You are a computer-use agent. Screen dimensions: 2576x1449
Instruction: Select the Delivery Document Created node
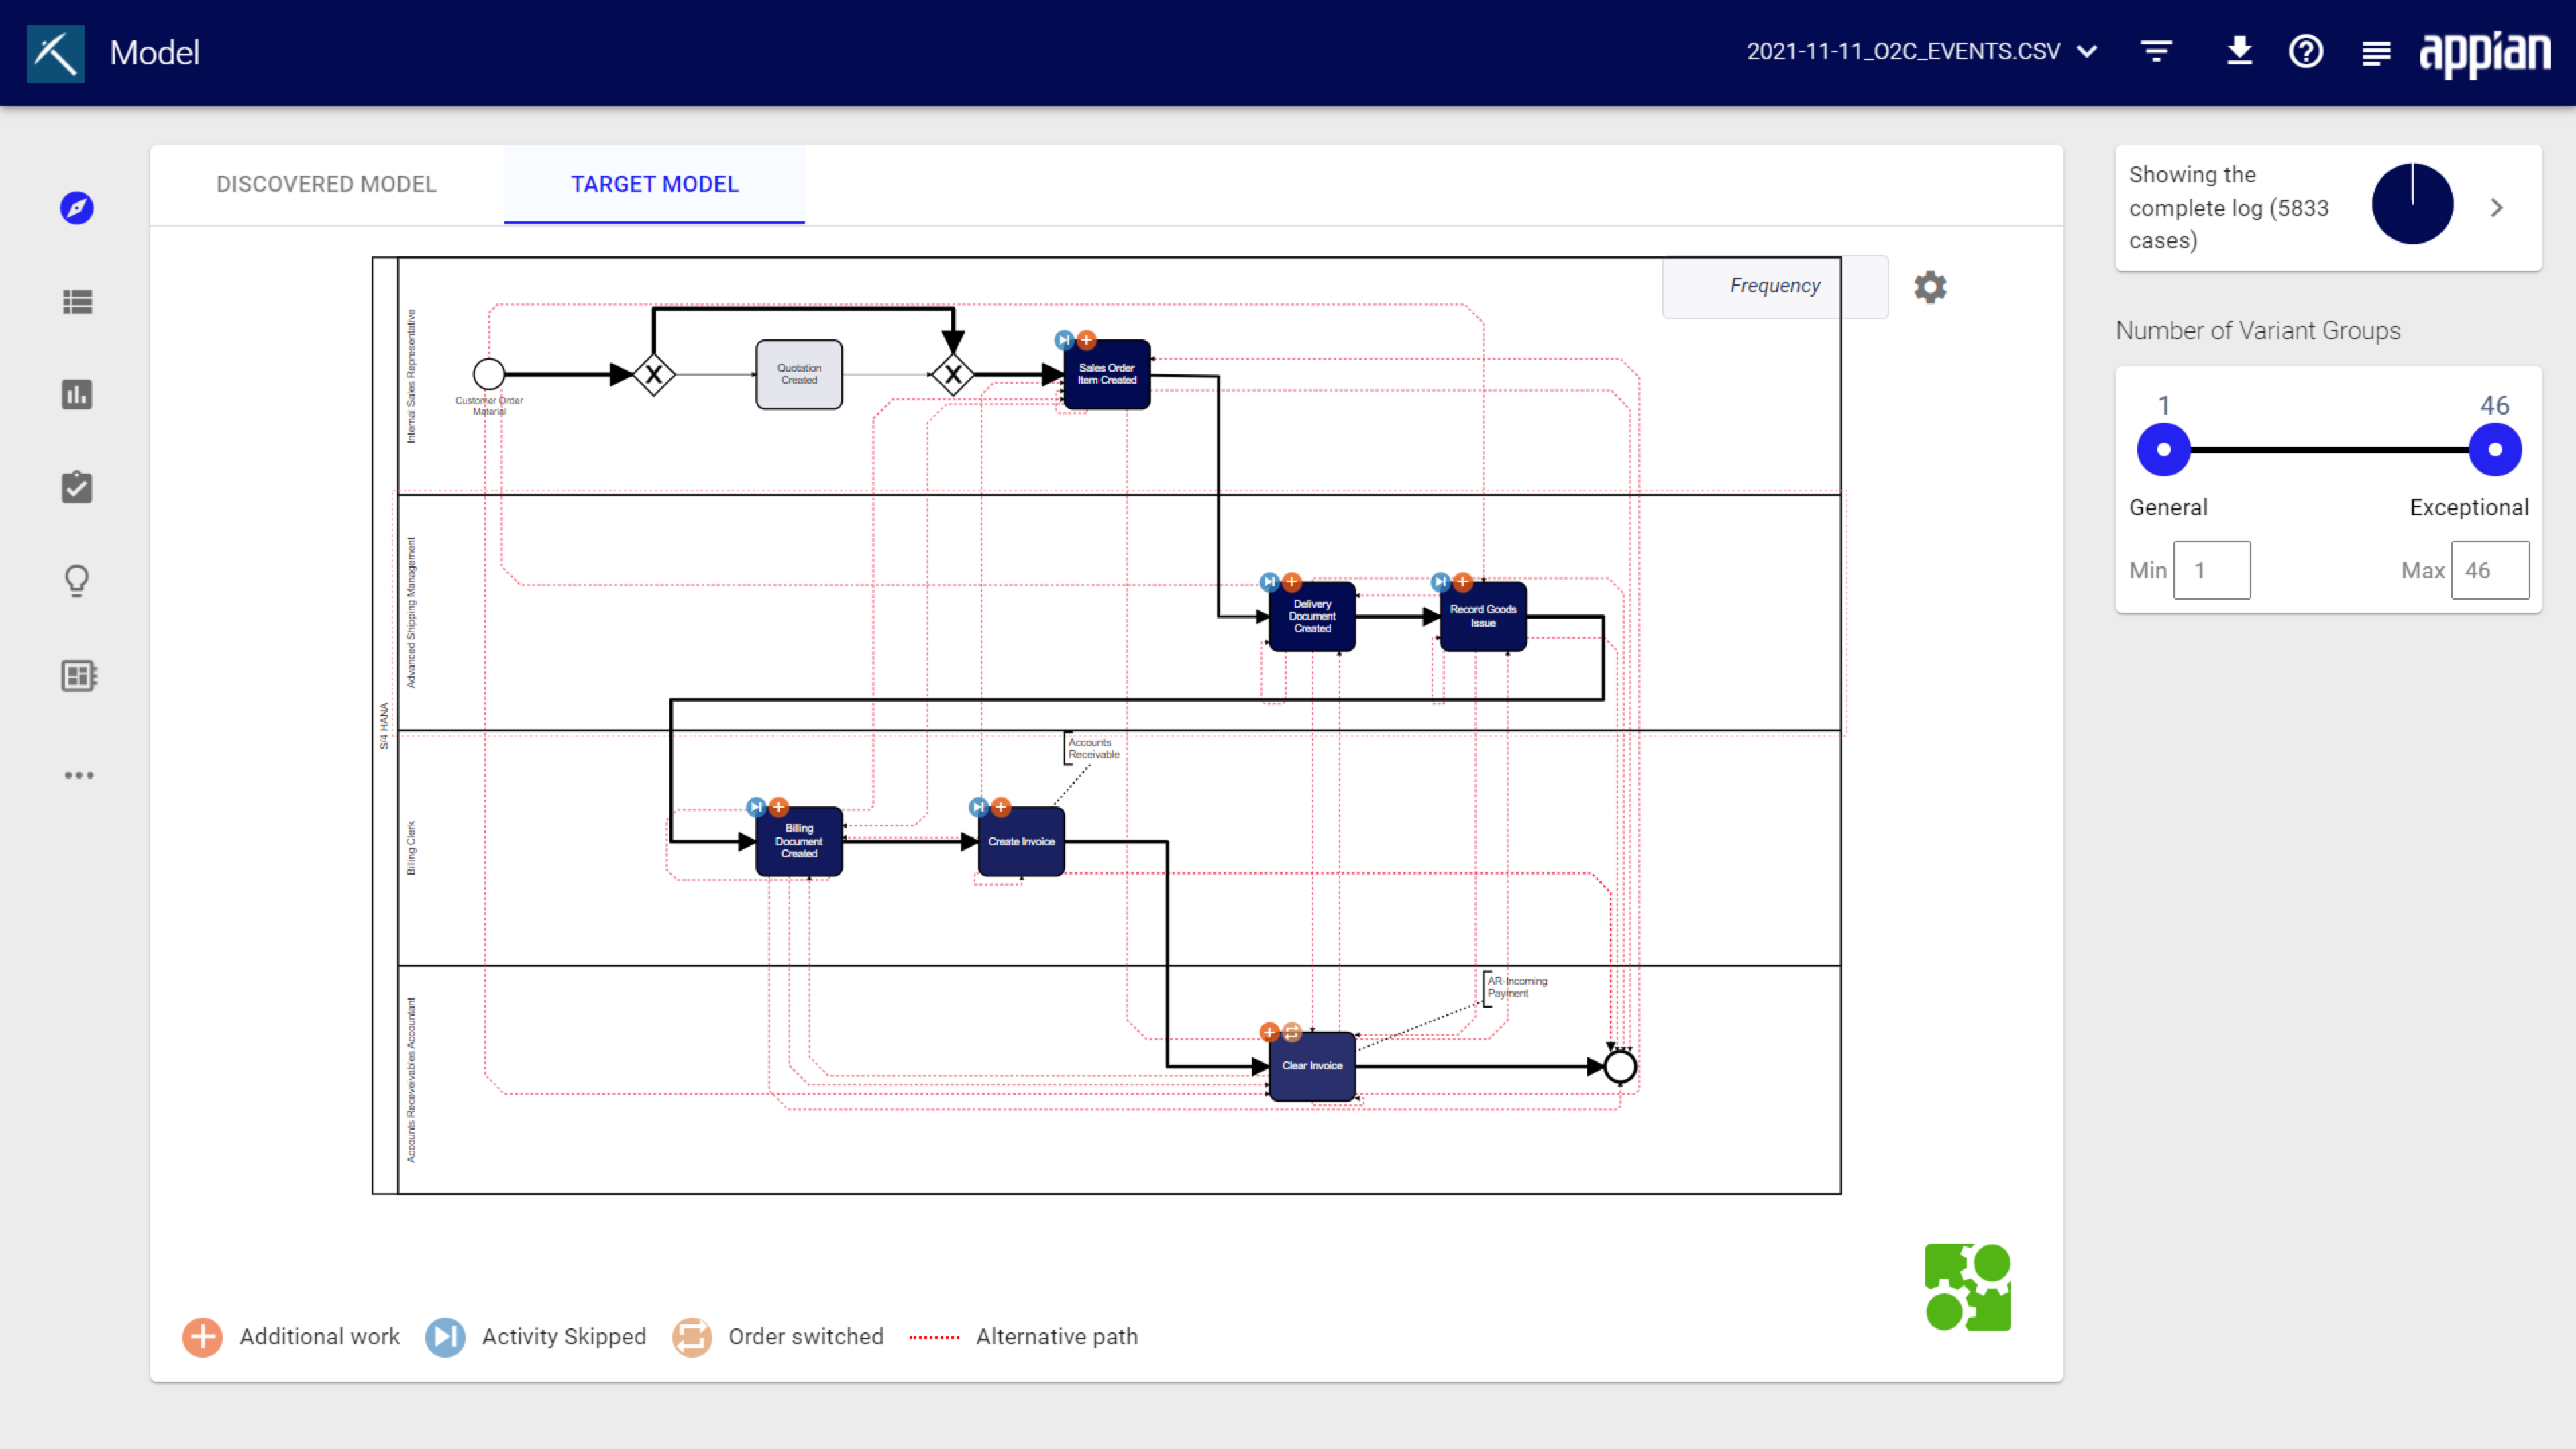pyautogui.click(x=1311, y=616)
